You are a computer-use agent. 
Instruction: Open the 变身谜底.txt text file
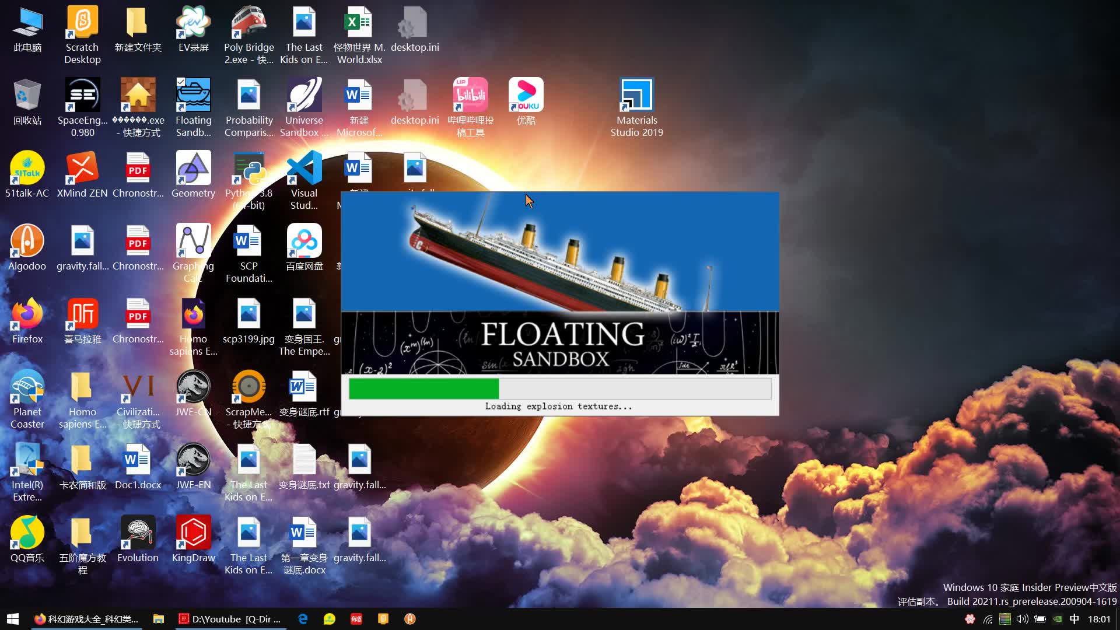coord(304,467)
